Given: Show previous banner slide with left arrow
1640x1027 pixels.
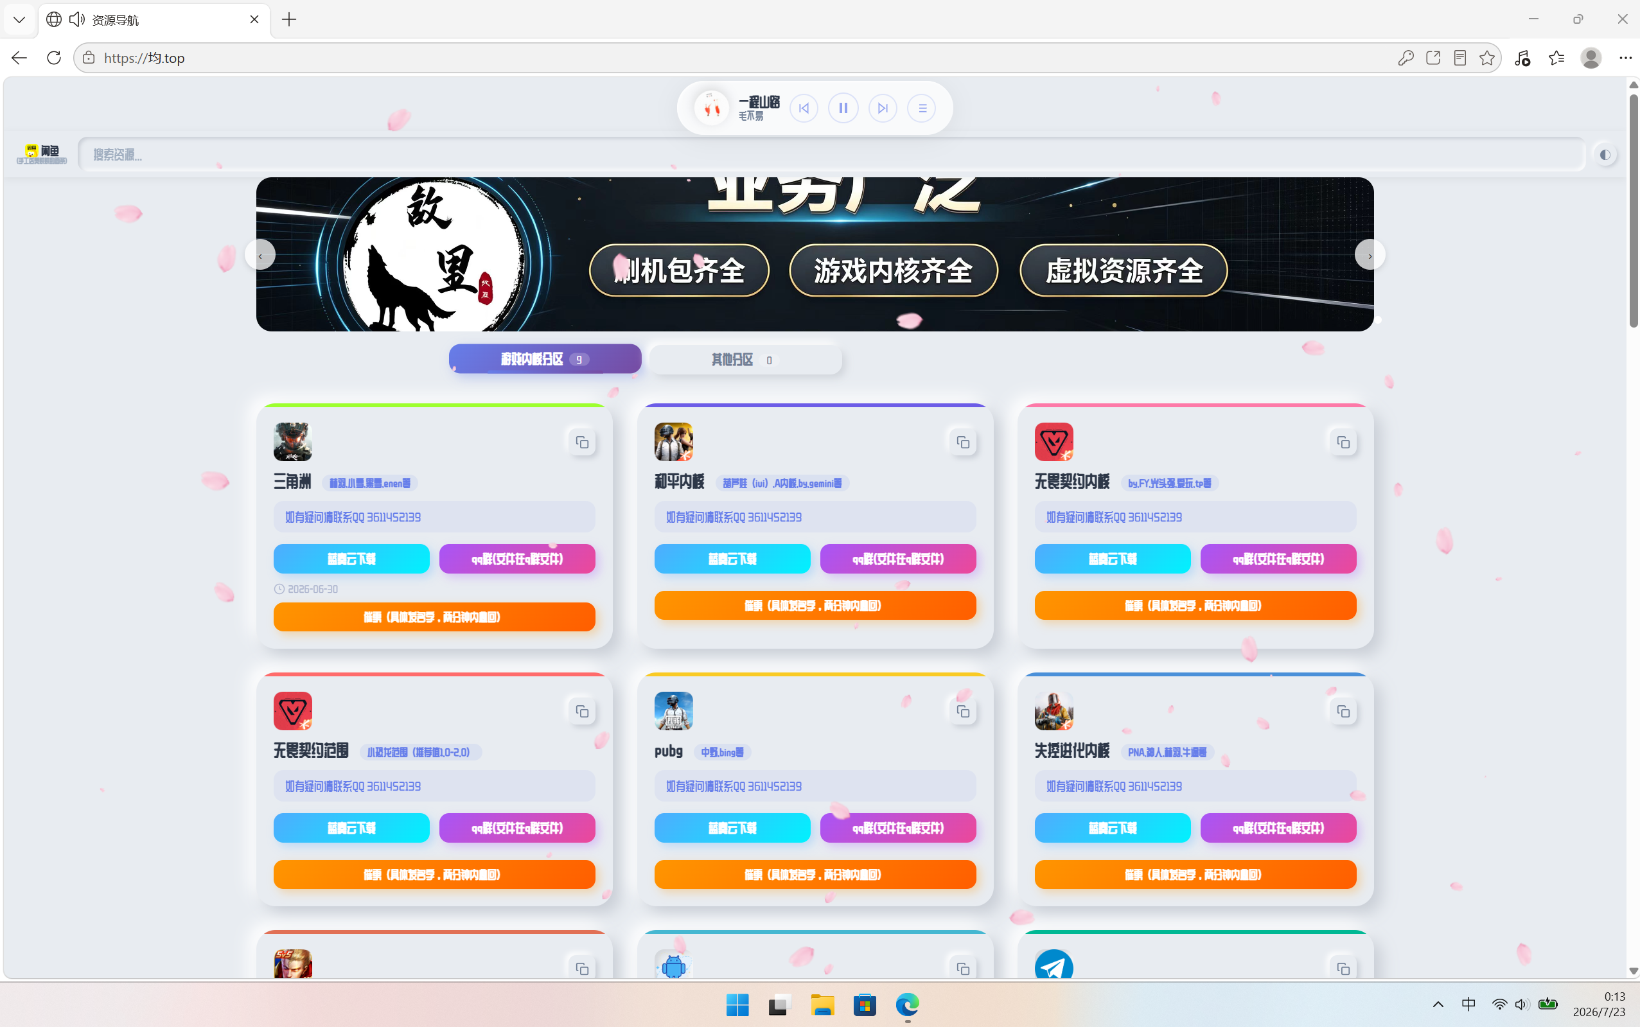Looking at the screenshot, I should point(260,256).
